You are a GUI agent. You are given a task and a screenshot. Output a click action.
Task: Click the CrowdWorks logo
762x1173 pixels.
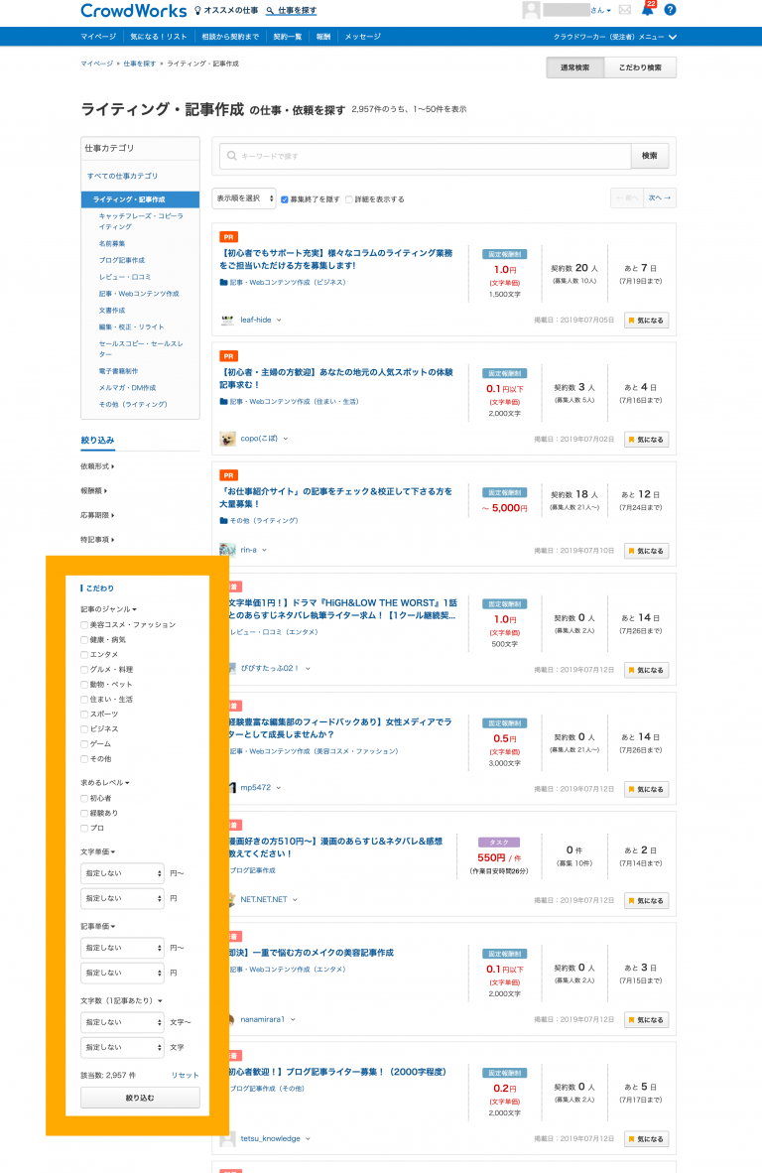tap(133, 10)
